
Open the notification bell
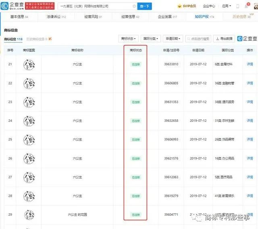pyautogui.click(x=247, y=6)
